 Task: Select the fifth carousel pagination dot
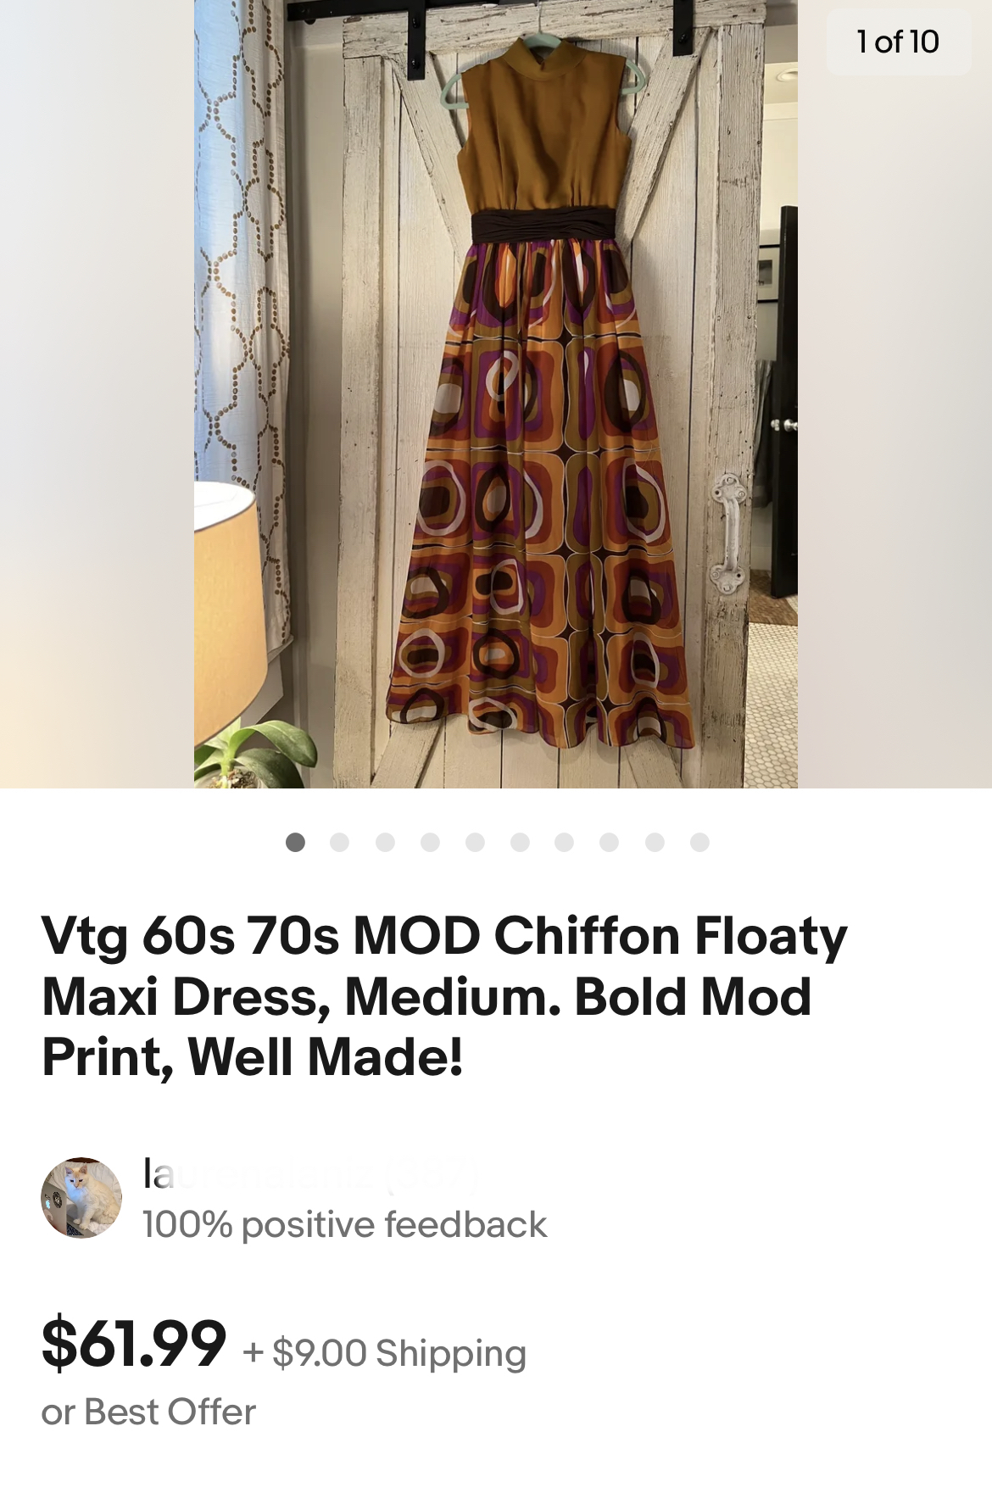[475, 842]
